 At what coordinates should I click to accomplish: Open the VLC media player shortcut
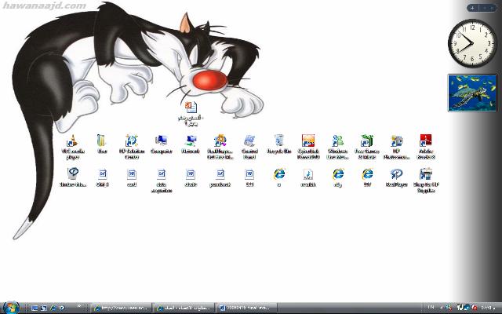point(73,147)
